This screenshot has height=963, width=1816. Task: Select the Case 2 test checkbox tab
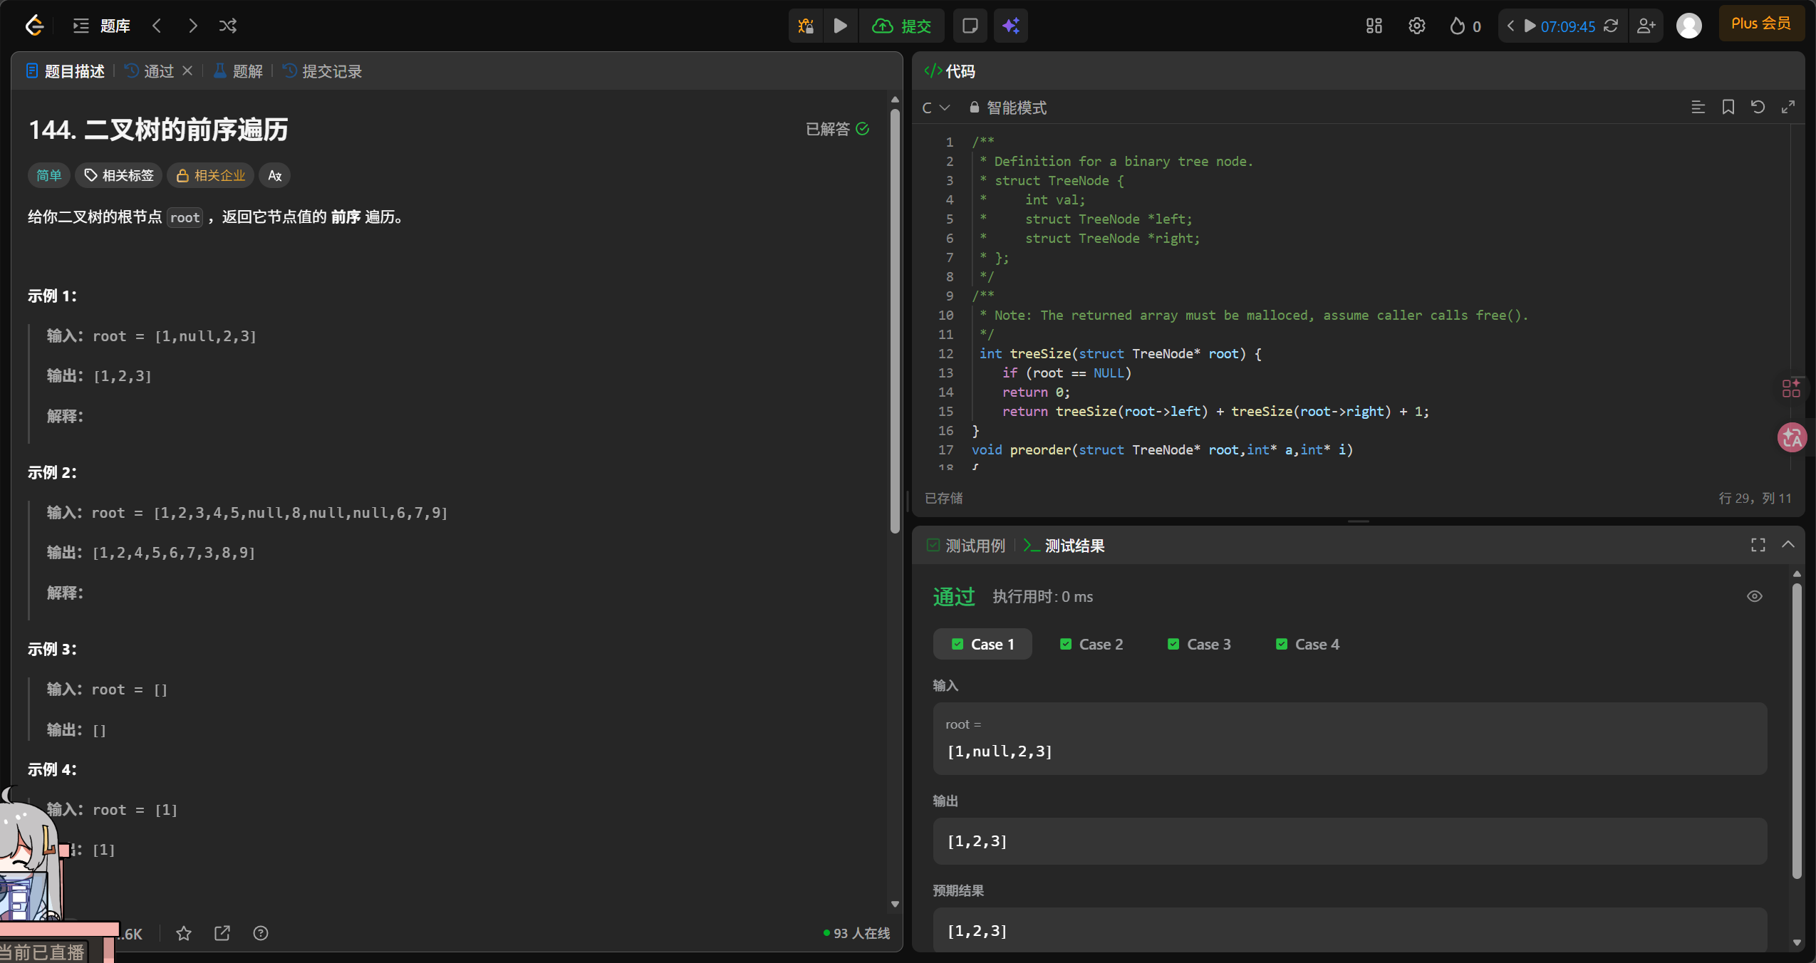[1091, 645]
